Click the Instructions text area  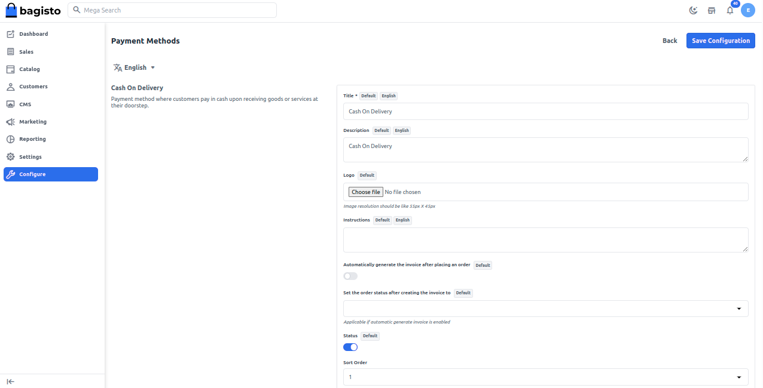(x=545, y=240)
